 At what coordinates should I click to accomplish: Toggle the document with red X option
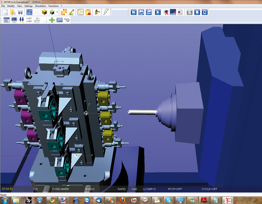pyautogui.click(x=180, y=12)
